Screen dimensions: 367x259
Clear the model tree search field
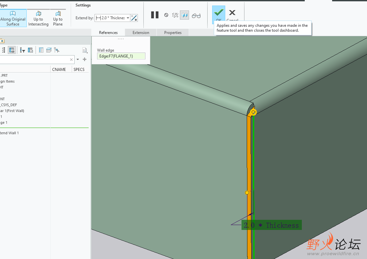(x=71, y=59)
